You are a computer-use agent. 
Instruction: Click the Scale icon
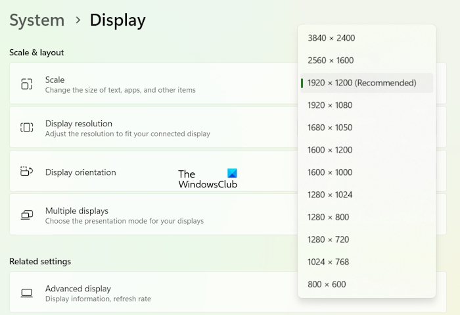click(x=26, y=84)
